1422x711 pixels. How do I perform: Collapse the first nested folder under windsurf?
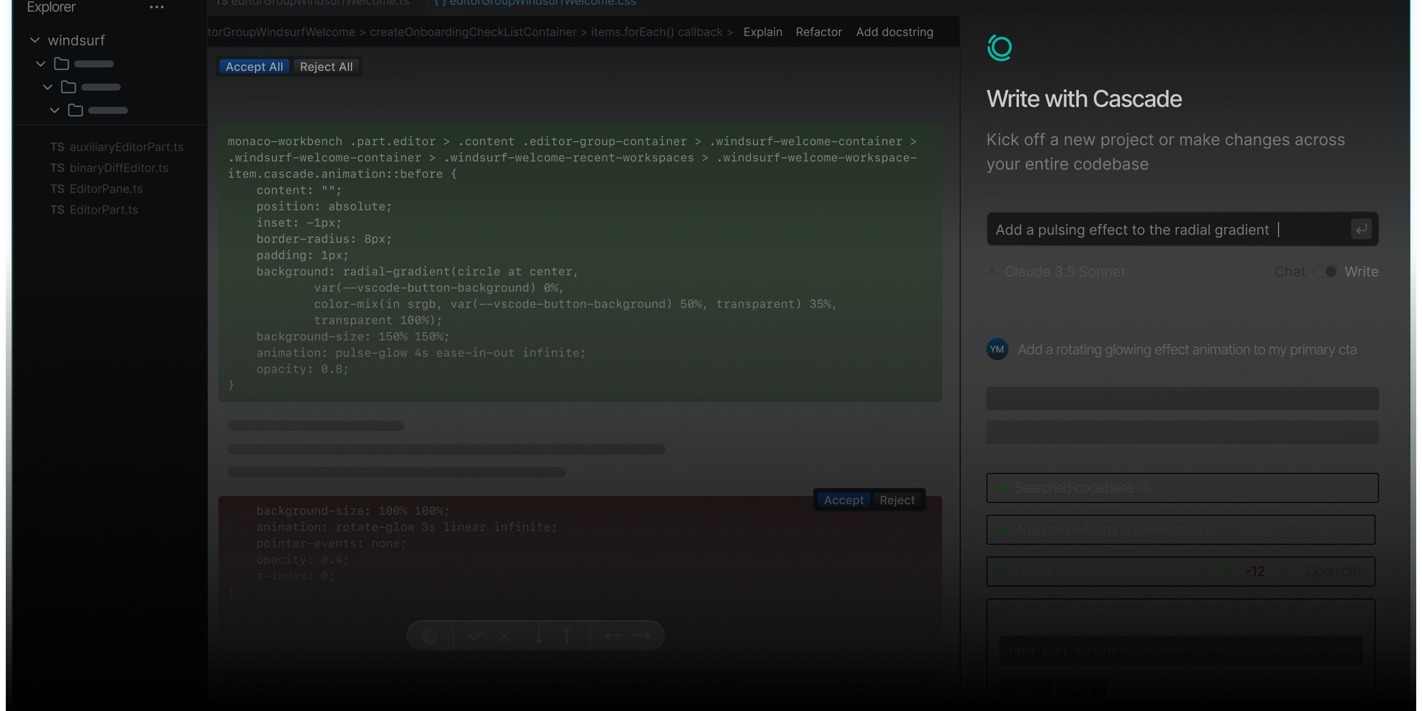[x=41, y=64]
